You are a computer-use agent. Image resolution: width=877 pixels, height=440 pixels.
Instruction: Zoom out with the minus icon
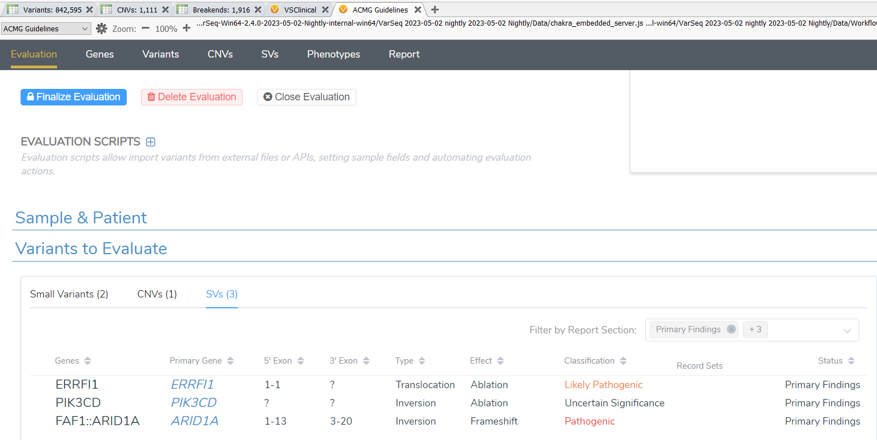(146, 28)
